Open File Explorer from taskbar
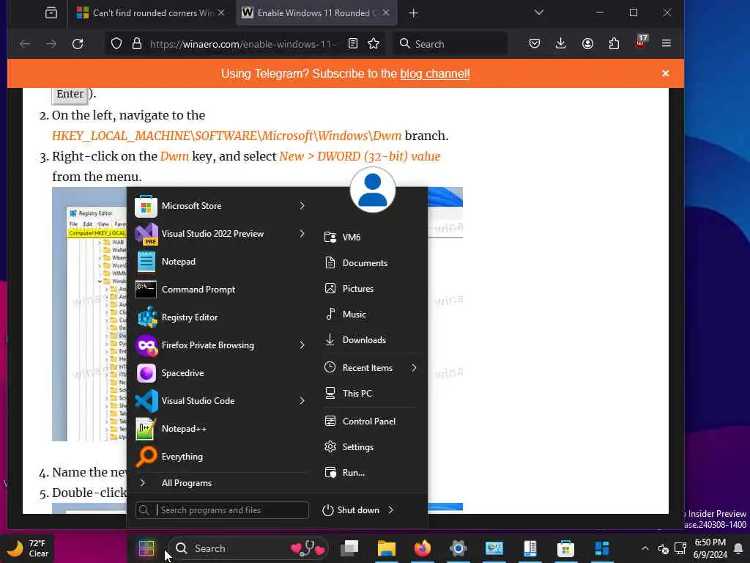 click(x=387, y=548)
